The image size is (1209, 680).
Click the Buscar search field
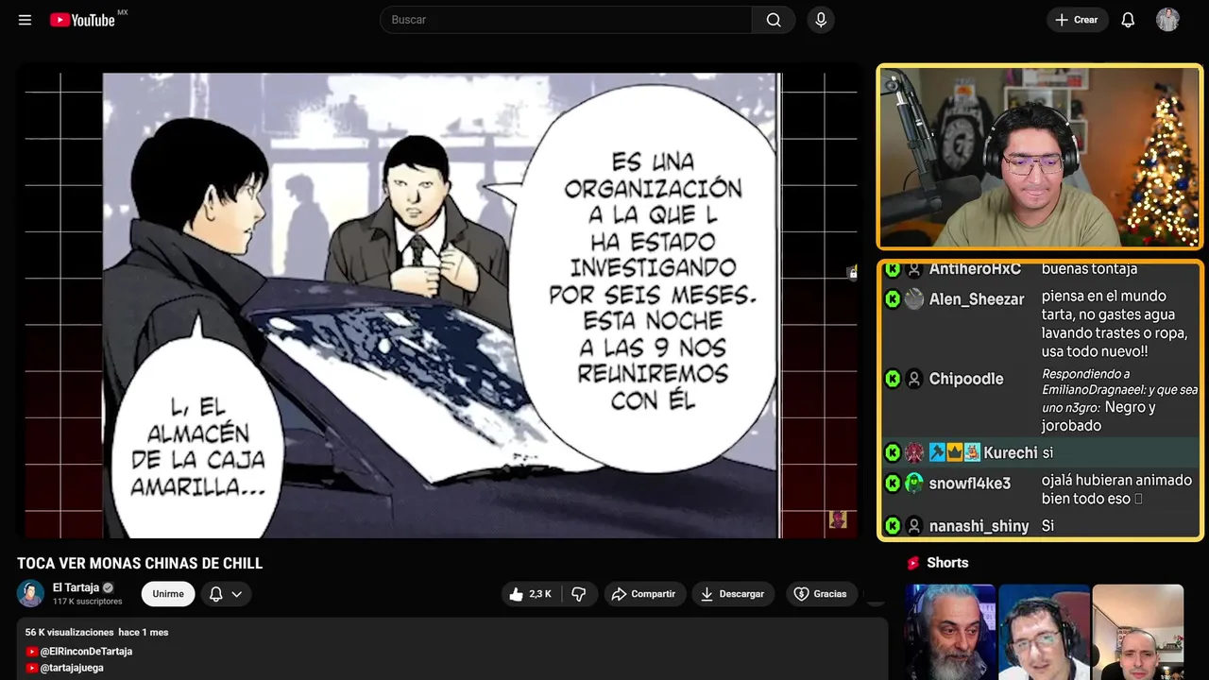[x=566, y=20]
